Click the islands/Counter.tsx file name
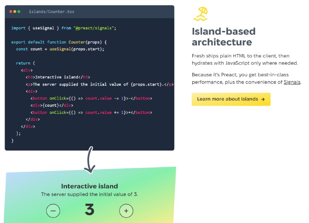The width and height of the screenshot is (309, 223). [x=52, y=12]
